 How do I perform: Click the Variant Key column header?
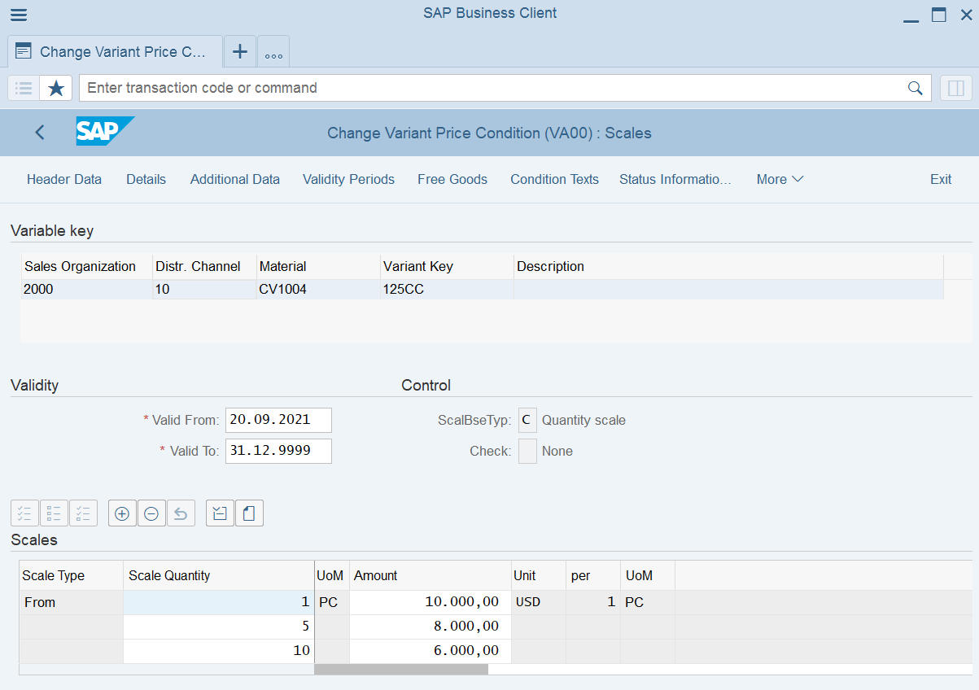(448, 266)
